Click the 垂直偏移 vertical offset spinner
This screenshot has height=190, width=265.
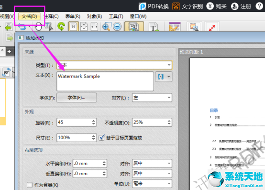pos(104,173)
